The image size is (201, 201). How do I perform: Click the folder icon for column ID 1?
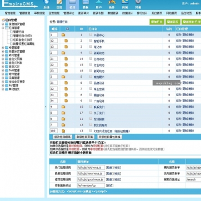tap(63, 35)
